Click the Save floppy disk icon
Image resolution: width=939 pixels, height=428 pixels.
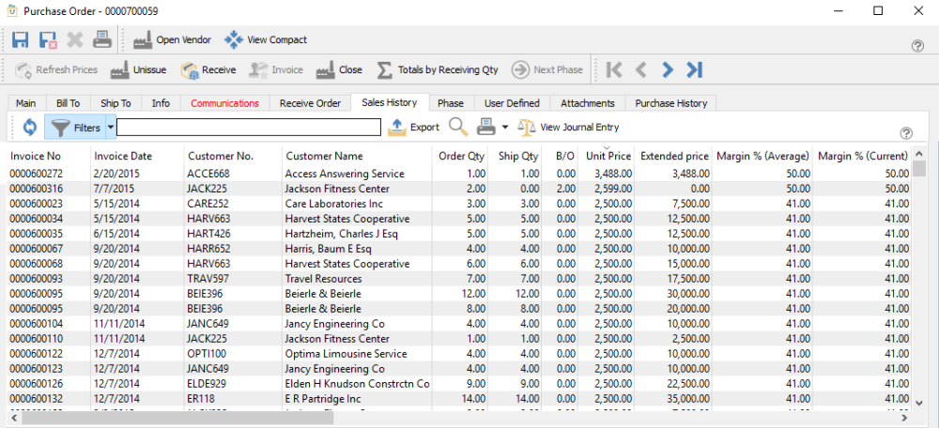(20, 40)
